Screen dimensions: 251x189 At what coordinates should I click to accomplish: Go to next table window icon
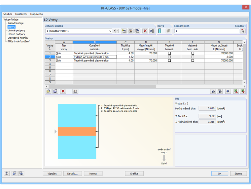[21, 173]
